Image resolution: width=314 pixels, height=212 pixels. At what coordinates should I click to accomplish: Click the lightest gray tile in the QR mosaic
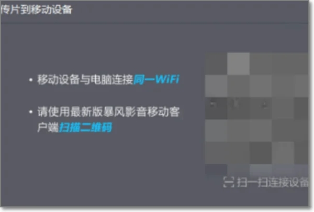pyautogui.click(x=238, y=63)
